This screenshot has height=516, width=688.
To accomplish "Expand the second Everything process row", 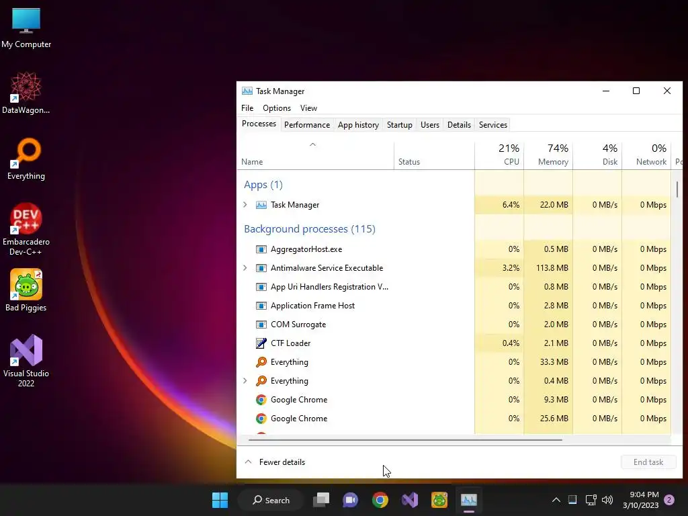I will 245,381.
